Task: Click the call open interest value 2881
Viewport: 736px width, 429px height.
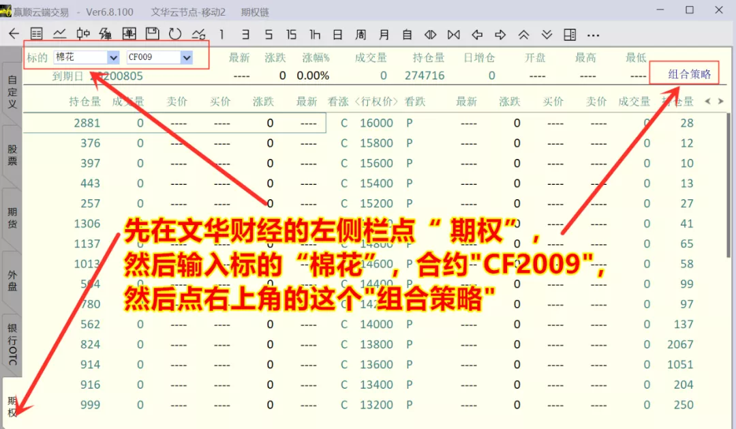Action: [x=87, y=123]
